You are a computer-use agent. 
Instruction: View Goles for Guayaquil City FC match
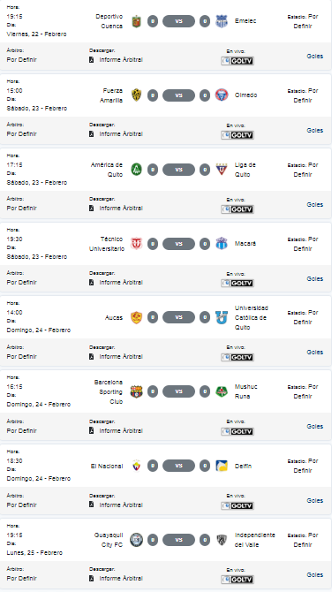(x=314, y=574)
